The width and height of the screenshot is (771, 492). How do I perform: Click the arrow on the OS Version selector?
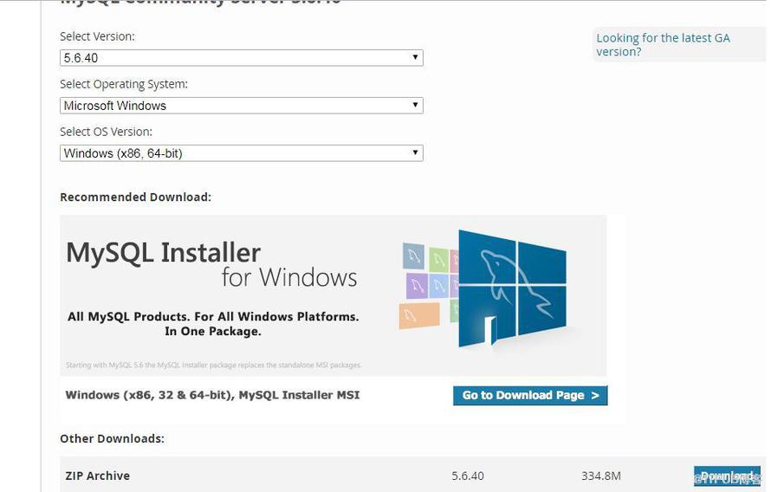415,152
